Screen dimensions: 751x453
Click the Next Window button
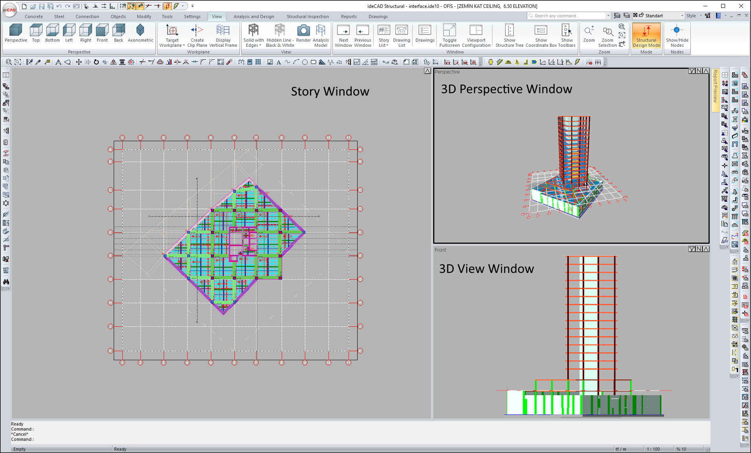coord(343,31)
